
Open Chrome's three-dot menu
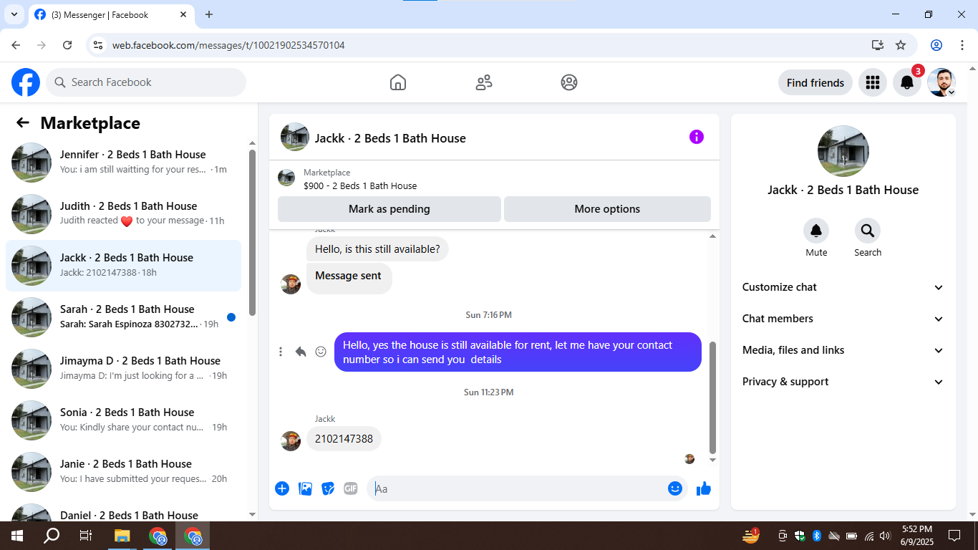(x=962, y=45)
